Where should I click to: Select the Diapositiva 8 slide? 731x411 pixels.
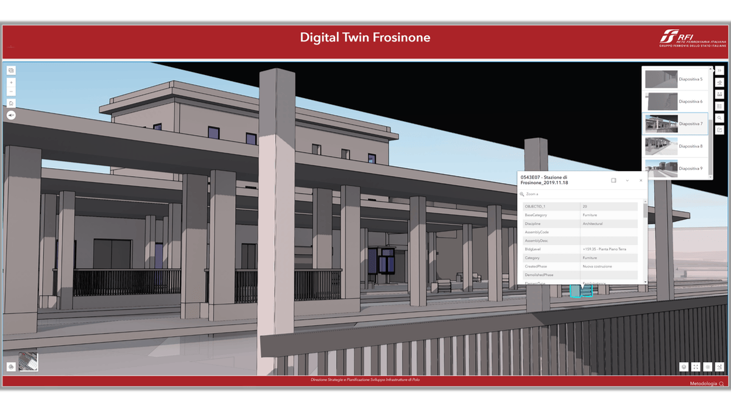(x=675, y=146)
